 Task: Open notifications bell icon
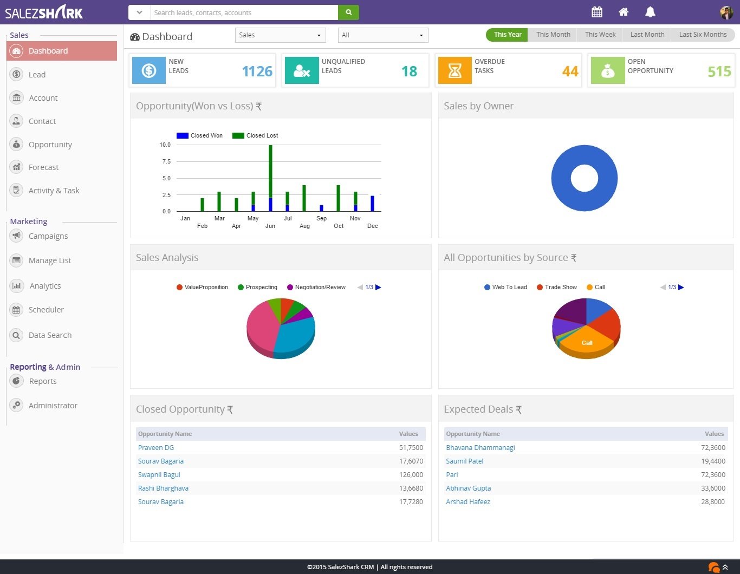point(651,12)
